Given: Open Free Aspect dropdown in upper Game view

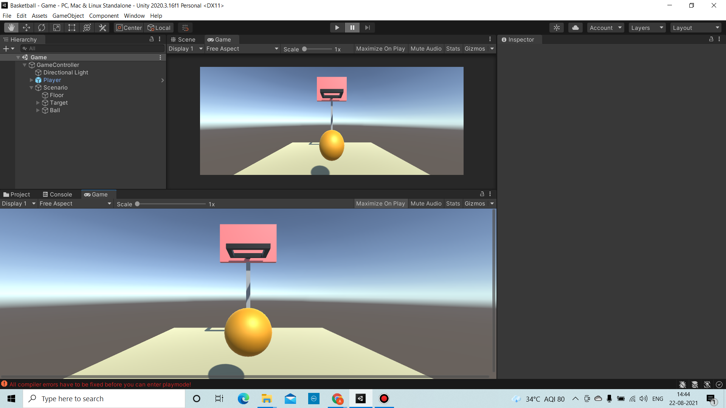Looking at the screenshot, I should tap(242, 49).
